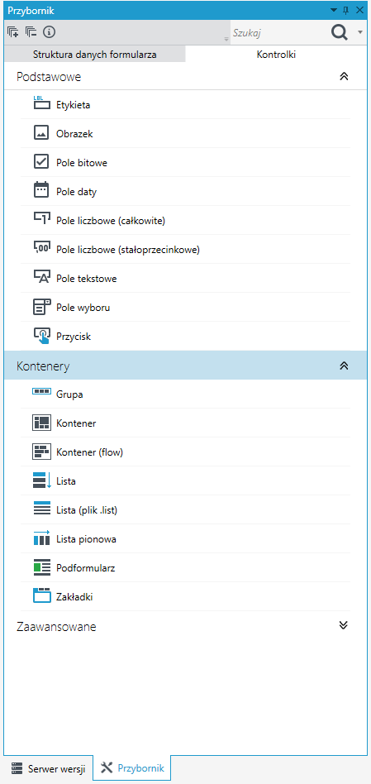The width and height of the screenshot is (371, 784).
Task: Select the Grupa container icon
Action: pyautogui.click(x=42, y=391)
